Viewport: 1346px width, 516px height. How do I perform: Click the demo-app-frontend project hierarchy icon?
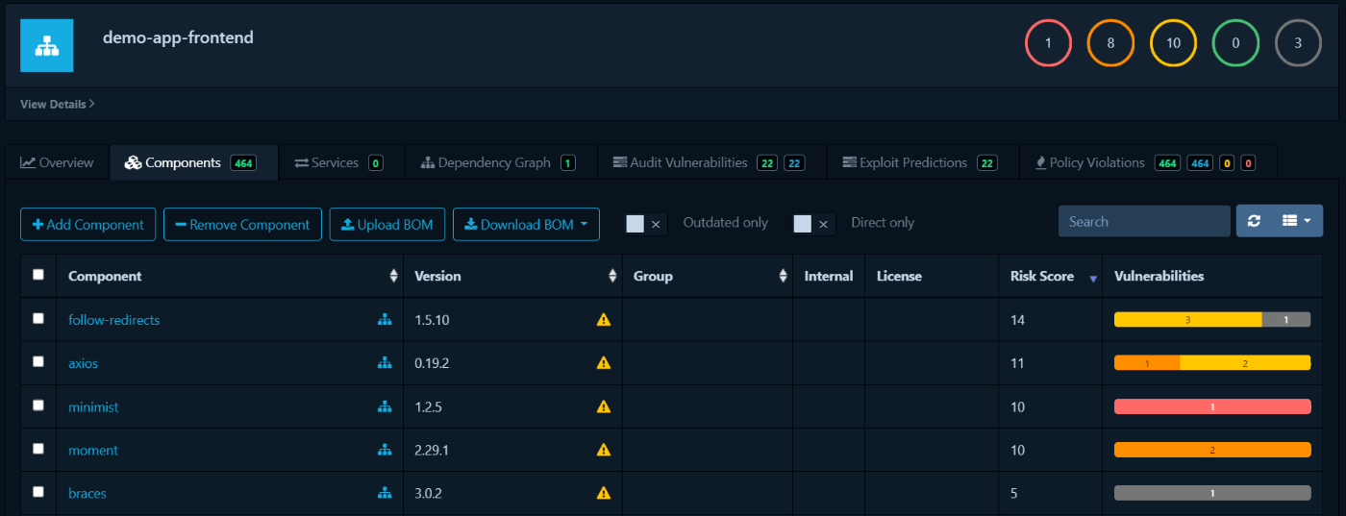point(46,45)
